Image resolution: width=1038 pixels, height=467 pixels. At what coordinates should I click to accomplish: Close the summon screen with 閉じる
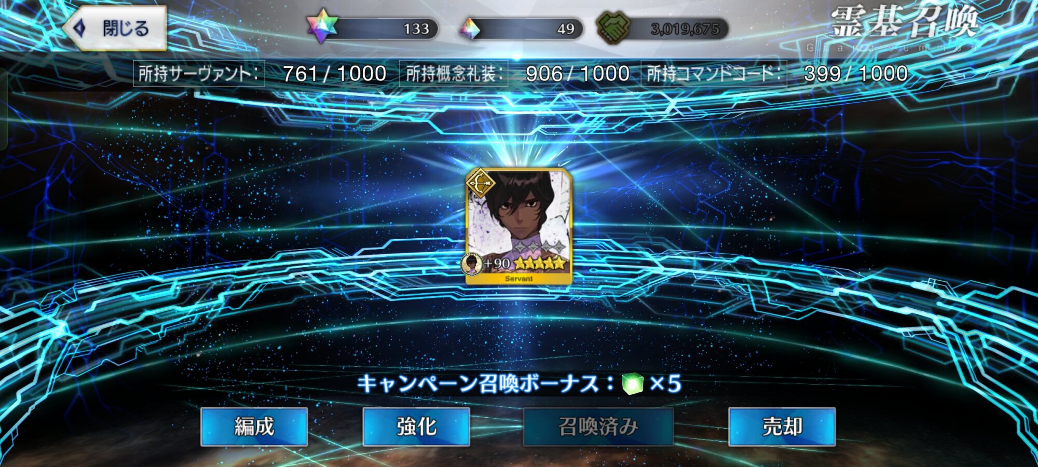pyautogui.click(x=115, y=28)
